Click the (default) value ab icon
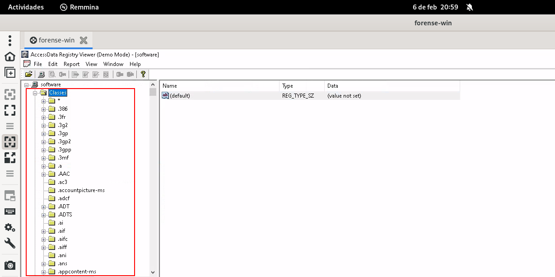 165,95
